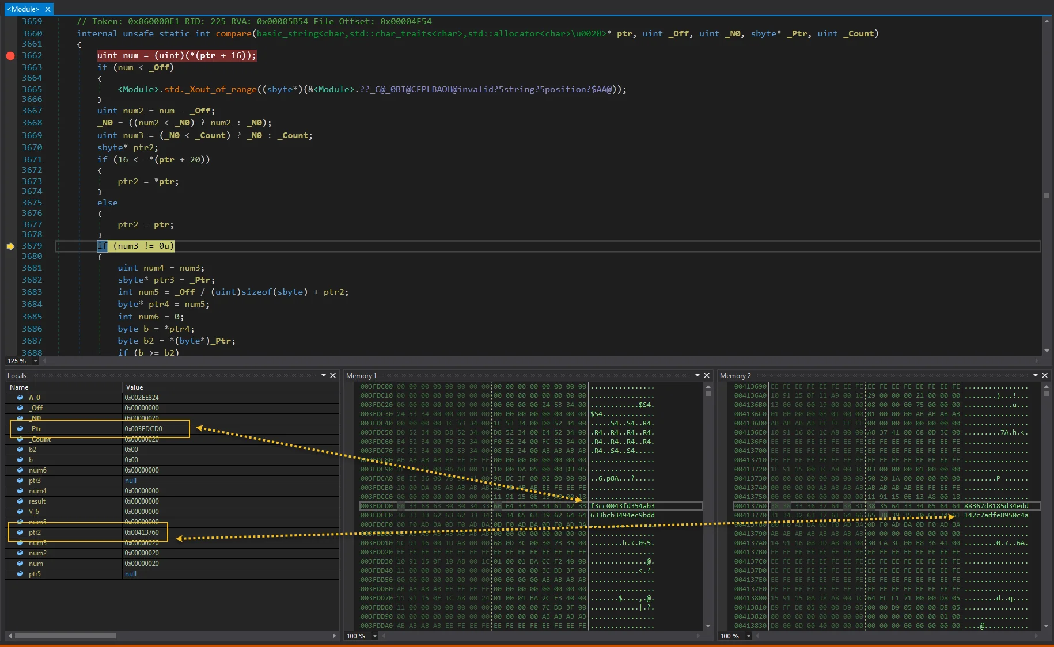Close the Memory 2 panel
Image resolution: width=1054 pixels, height=647 pixels.
tap(1045, 375)
